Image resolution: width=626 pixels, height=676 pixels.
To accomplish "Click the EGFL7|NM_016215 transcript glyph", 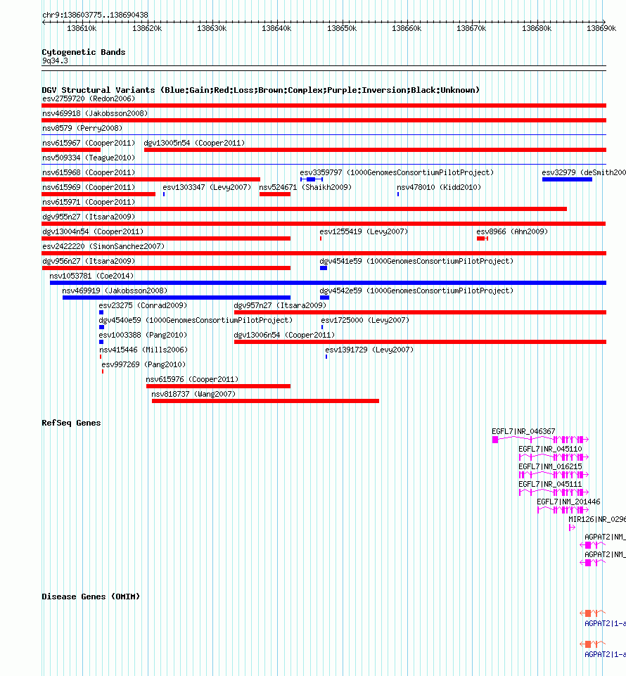I will [554, 475].
